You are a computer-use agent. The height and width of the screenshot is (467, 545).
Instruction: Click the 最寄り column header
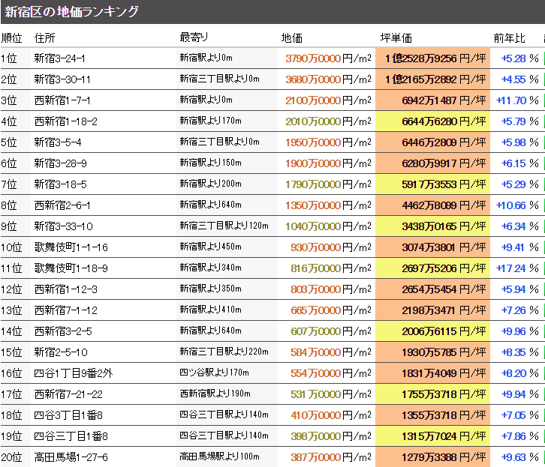pyautogui.click(x=194, y=37)
